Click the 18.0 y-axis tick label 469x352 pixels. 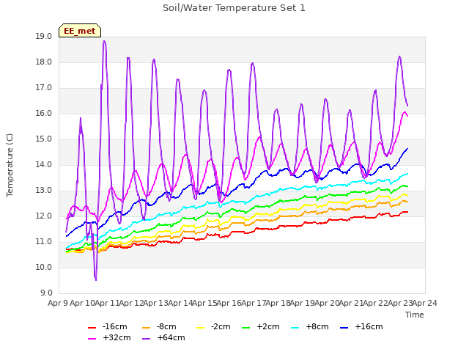[44, 62]
